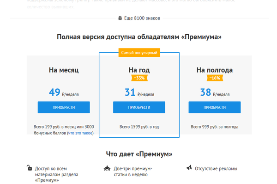The height and width of the screenshot is (184, 277).
Task: Click text 'Всего 999 руб. за полгода'
Action: 215,127
